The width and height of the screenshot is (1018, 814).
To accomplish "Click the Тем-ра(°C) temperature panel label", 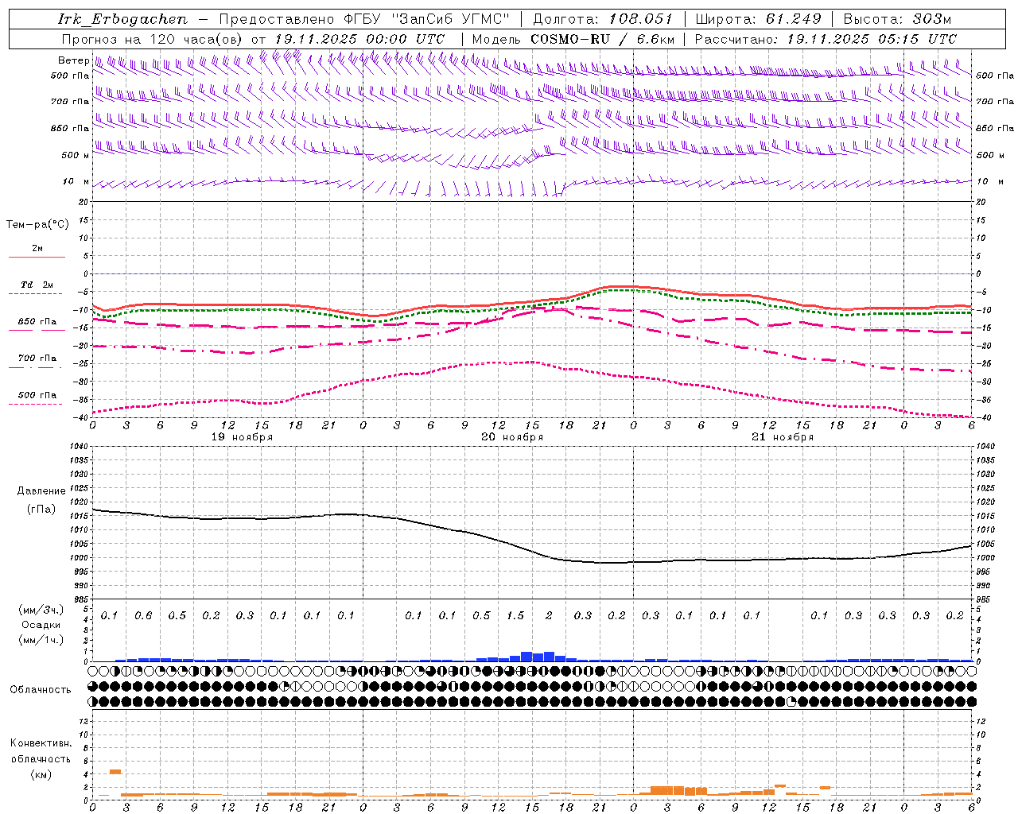I will click(x=37, y=225).
